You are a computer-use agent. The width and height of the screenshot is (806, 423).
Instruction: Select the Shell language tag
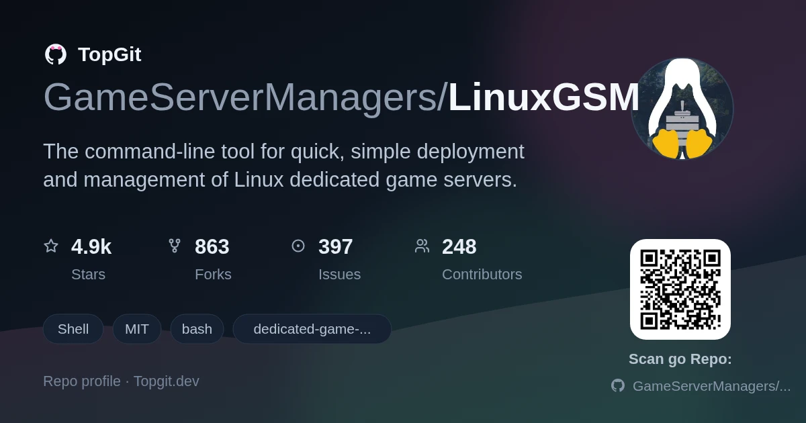pos(73,329)
